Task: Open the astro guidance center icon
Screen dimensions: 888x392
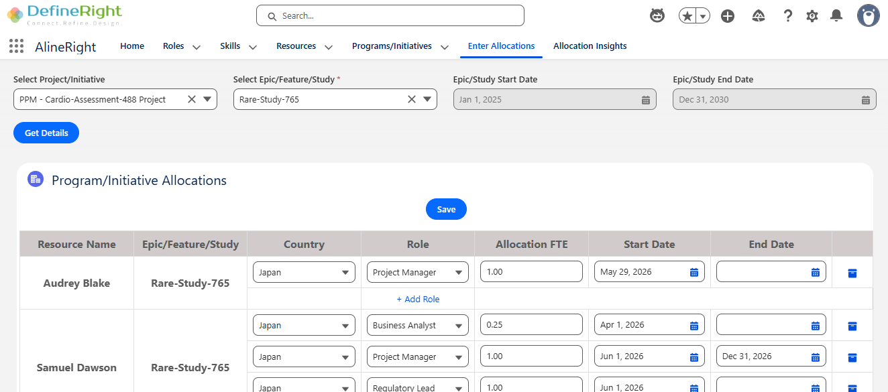Action: 657,16
